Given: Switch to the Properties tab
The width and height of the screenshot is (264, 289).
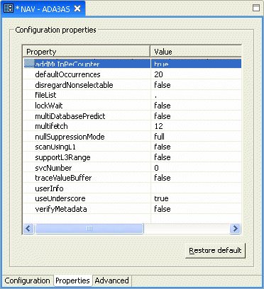Looking at the screenshot, I should point(72,280).
